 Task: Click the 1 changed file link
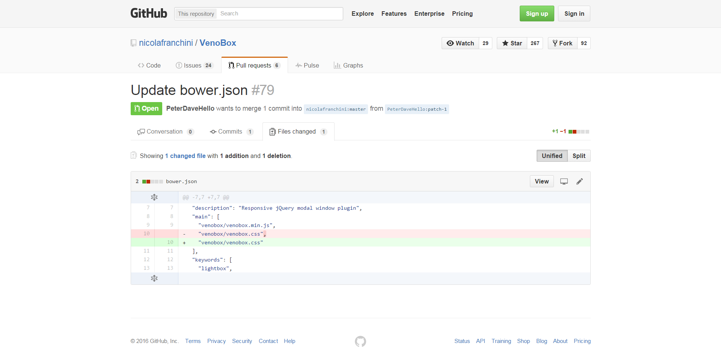point(186,156)
